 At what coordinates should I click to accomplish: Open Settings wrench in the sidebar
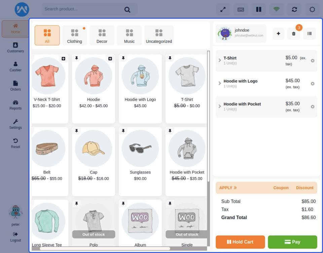[15, 124]
